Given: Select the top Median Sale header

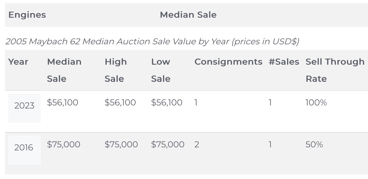Looking at the screenshot, I should coord(188,15).
